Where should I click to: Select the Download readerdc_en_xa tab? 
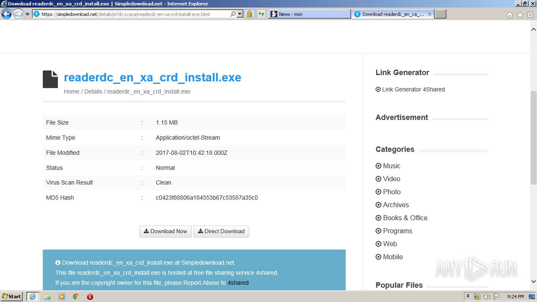coord(393,14)
